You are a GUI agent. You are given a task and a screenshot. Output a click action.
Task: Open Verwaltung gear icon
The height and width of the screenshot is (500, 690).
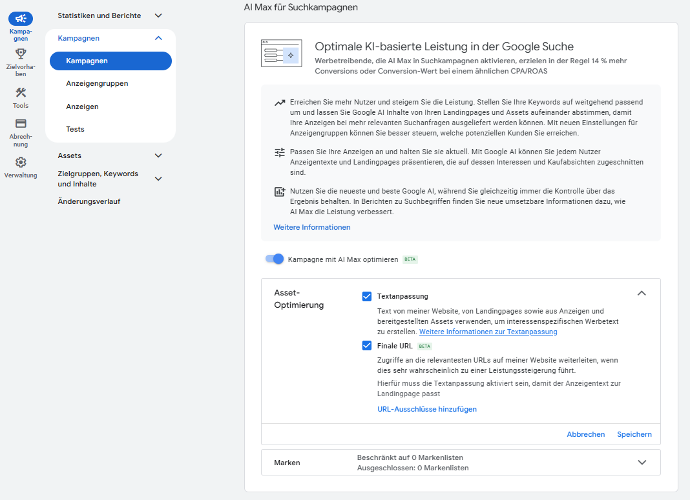pos(21,162)
